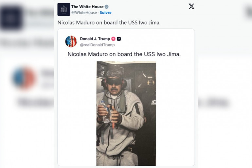The height and width of the screenshot is (168, 252).
Task: Enlarge the photo of the man in a gray tracksuit
Action: pos(126,113)
